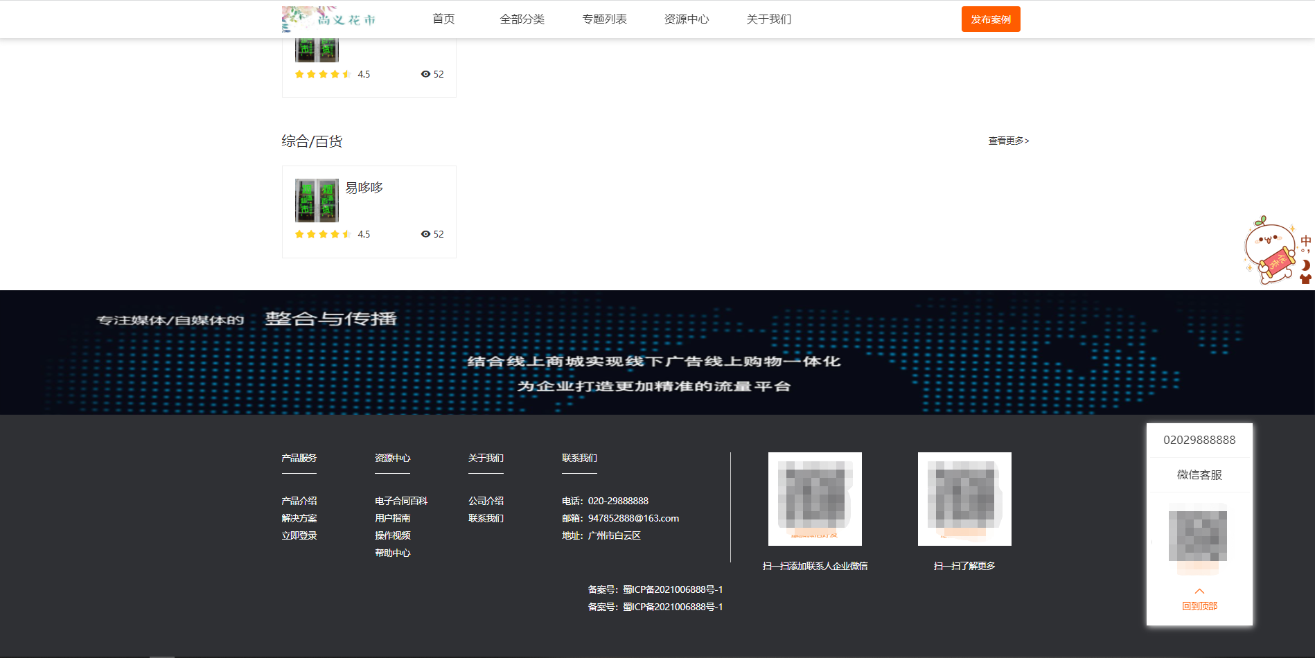Click the star rating on 易哆哆 card
Screen dimensions: 1315x658
pyautogui.click(x=323, y=234)
